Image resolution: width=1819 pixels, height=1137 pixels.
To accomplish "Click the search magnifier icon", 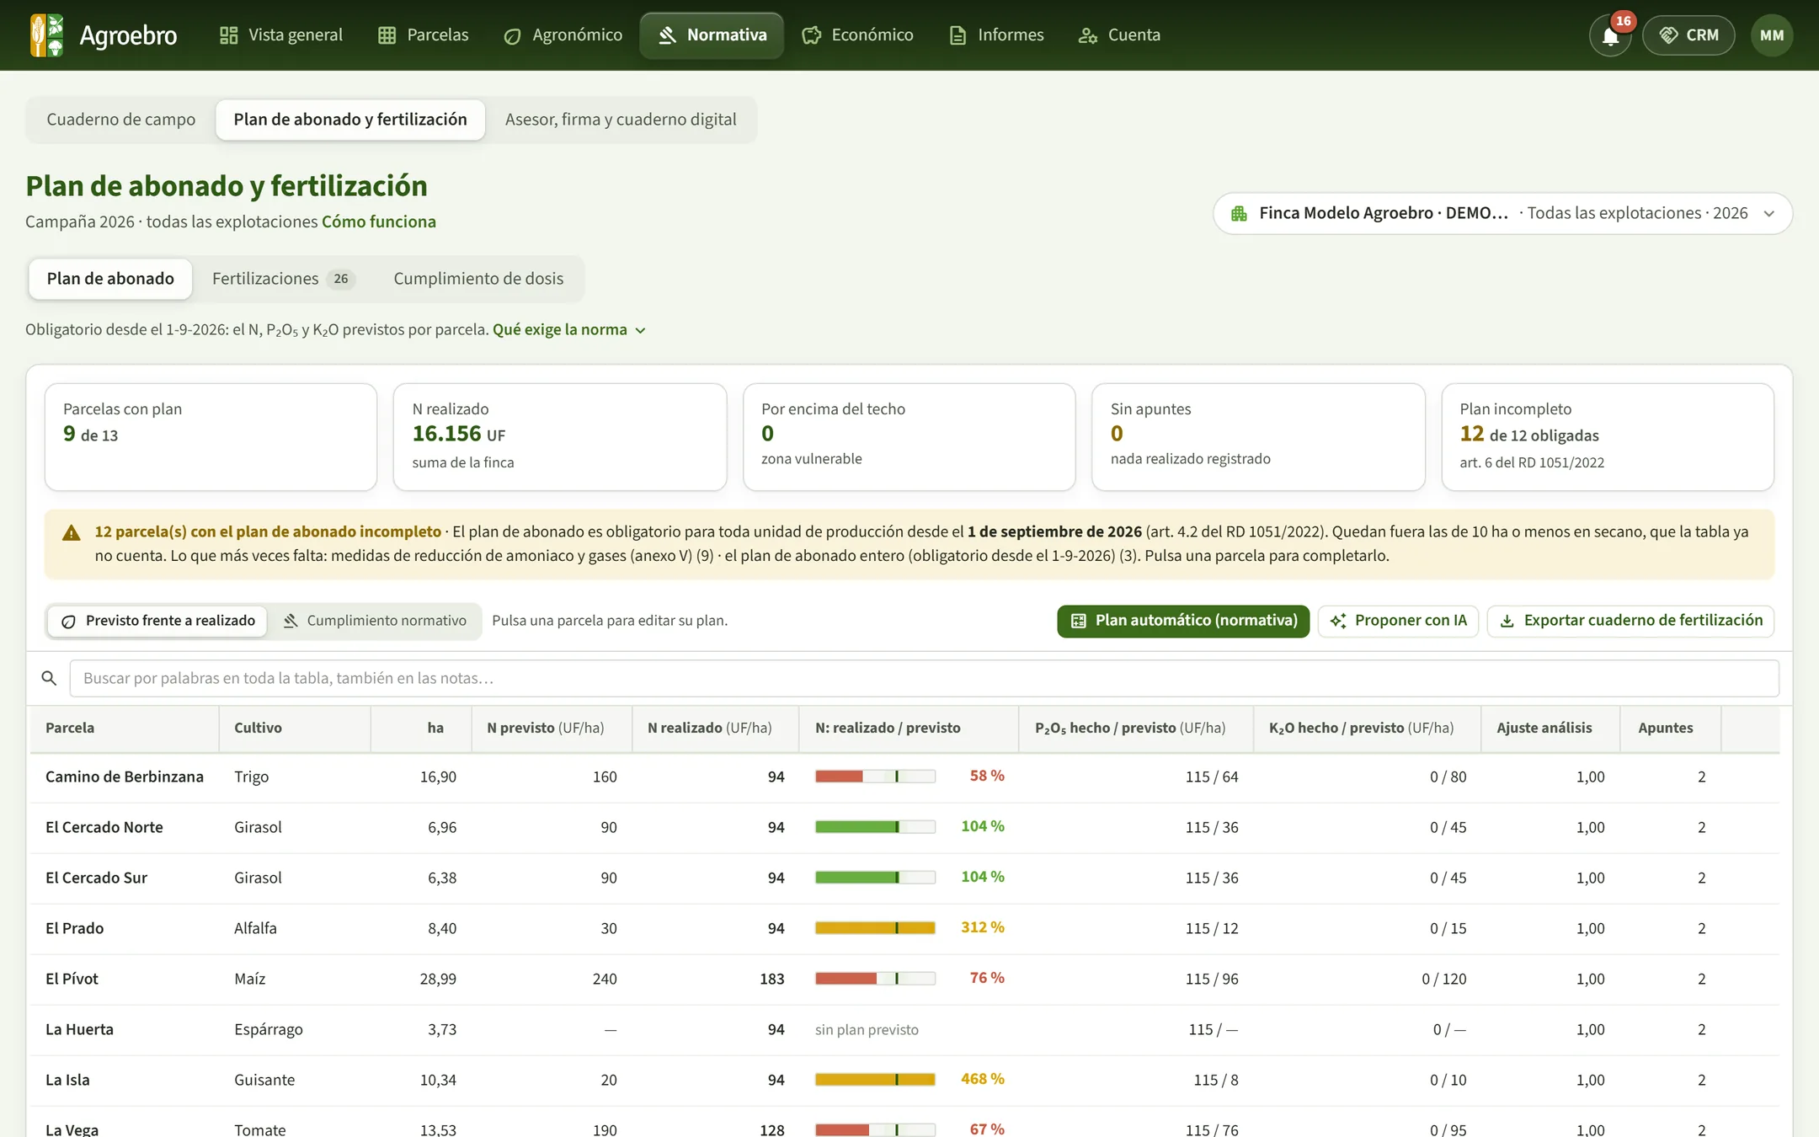I will pos(49,678).
